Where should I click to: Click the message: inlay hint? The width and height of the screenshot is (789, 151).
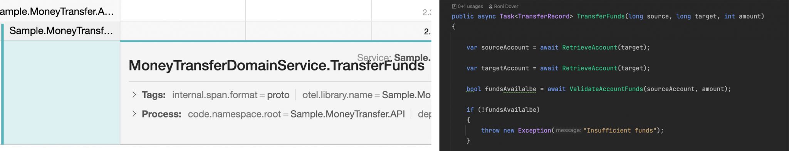(569, 131)
